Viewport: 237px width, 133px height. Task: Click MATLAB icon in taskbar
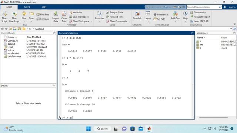click(x=149, y=129)
